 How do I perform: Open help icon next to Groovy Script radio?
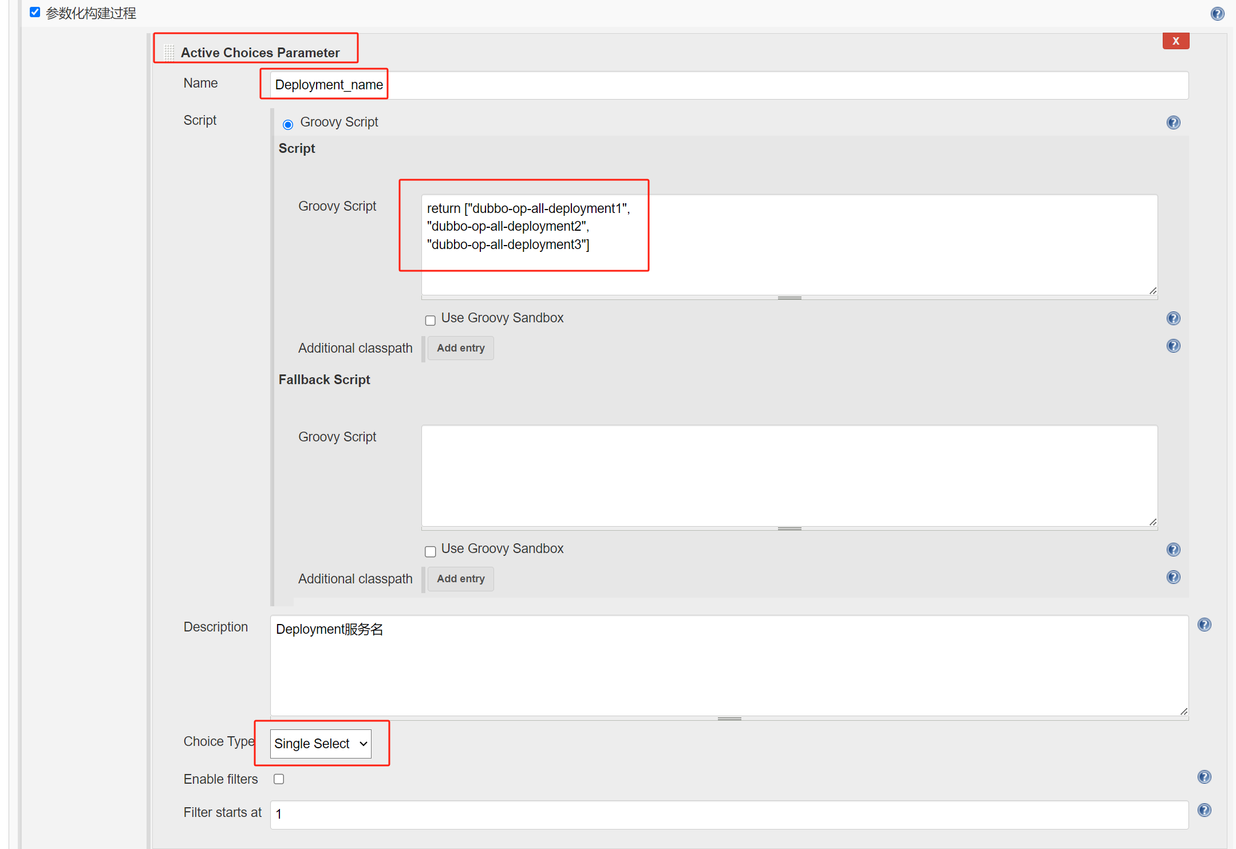pyautogui.click(x=1173, y=123)
